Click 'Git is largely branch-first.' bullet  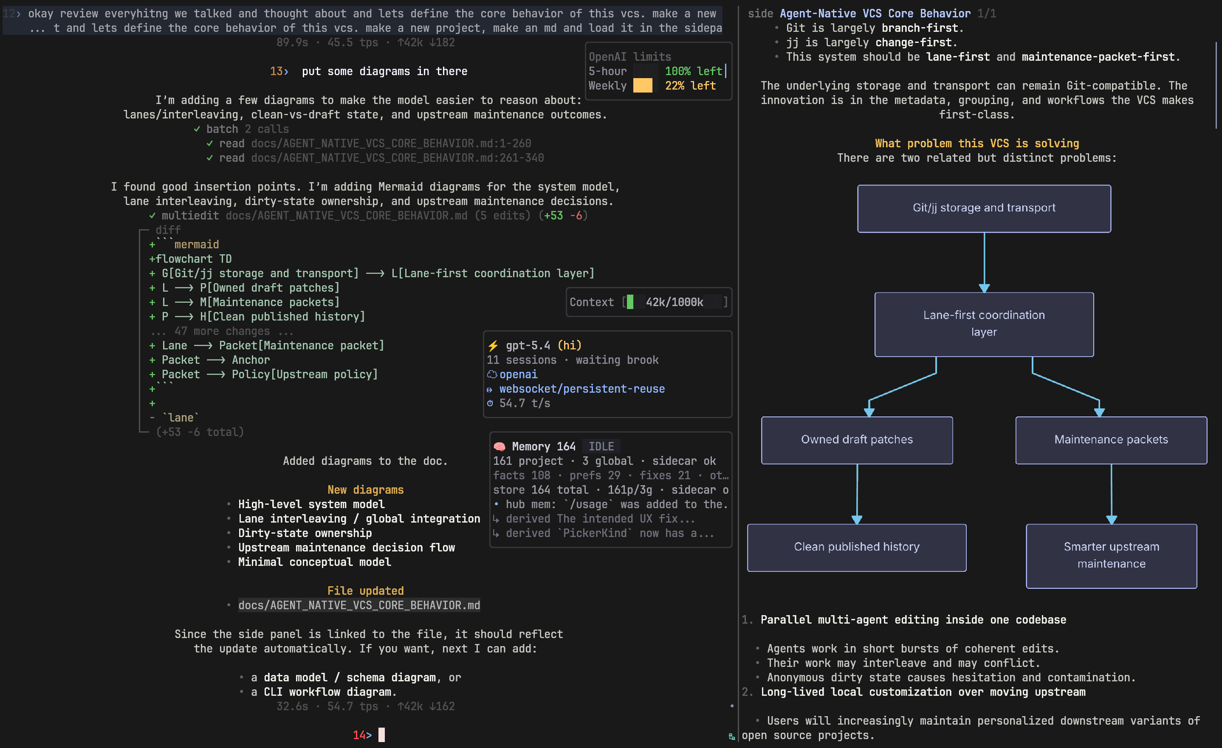pyautogui.click(x=875, y=28)
